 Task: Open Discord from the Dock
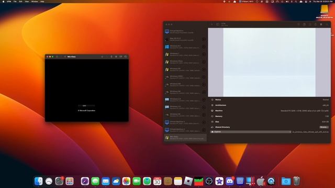230,181
